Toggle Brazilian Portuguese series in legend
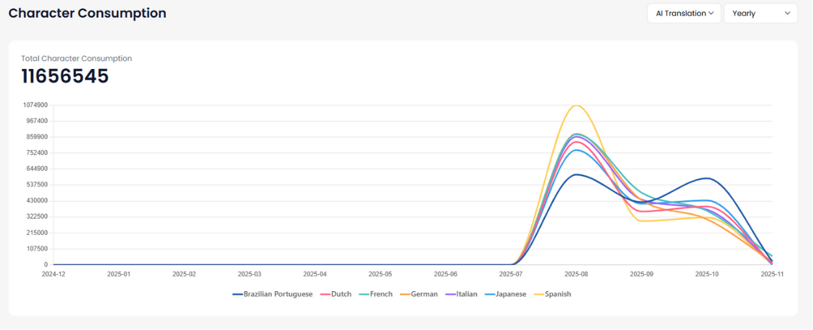This screenshot has height=330, width=813. click(272, 294)
